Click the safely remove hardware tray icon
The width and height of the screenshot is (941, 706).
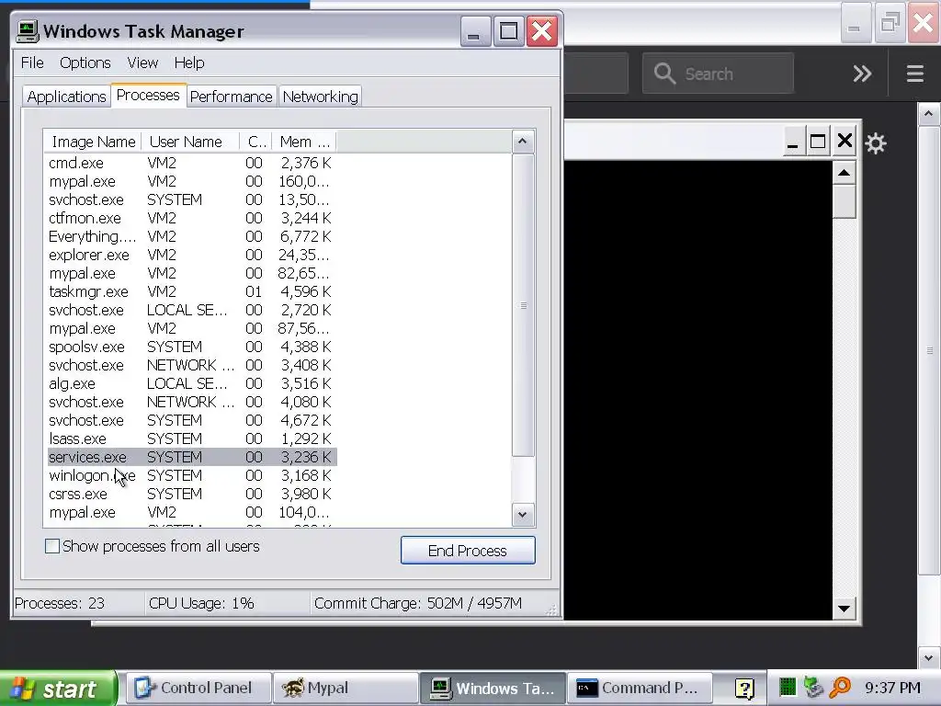[x=813, y=687]
